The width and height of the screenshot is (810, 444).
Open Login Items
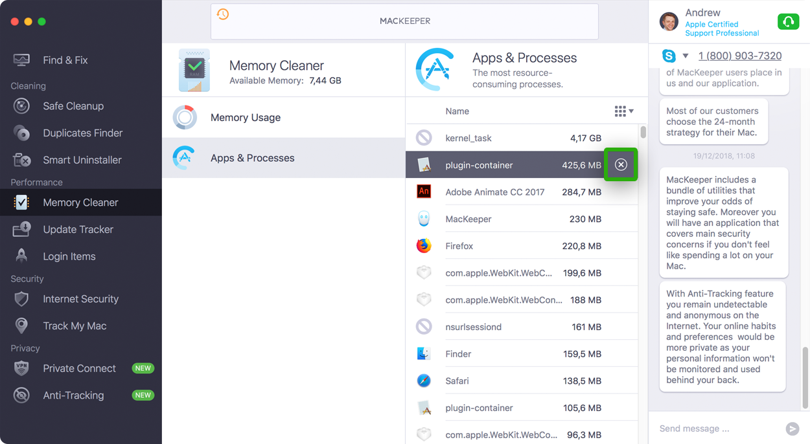click(x=69, y=256)
